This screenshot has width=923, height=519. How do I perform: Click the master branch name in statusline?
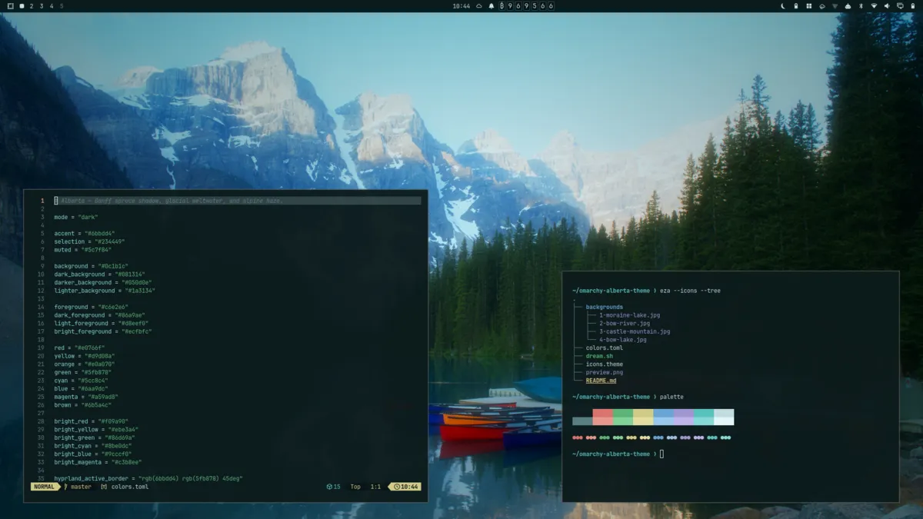(x=81, y=487)
